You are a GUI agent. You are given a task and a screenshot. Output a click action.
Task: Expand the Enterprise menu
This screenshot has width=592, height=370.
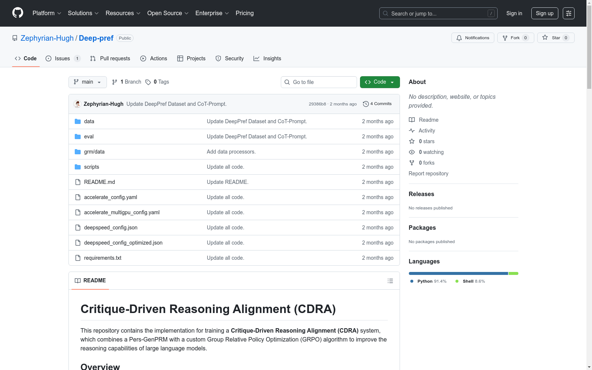pos(212,13)
